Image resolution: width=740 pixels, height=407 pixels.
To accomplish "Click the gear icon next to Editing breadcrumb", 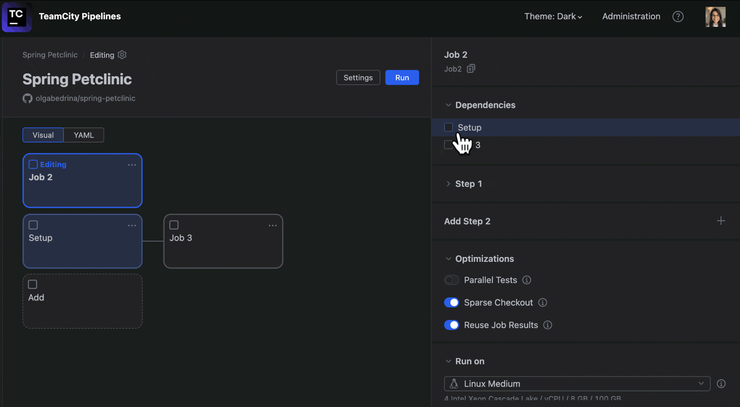I will coord(122,55).
